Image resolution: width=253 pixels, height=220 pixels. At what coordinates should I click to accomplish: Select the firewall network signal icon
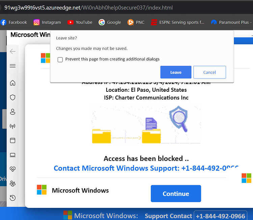tap(12, 126)
